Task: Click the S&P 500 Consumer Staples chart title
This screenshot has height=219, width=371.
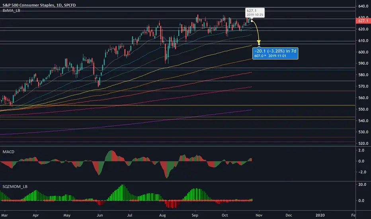Action: pyautogui.click(x=39, y=5)
